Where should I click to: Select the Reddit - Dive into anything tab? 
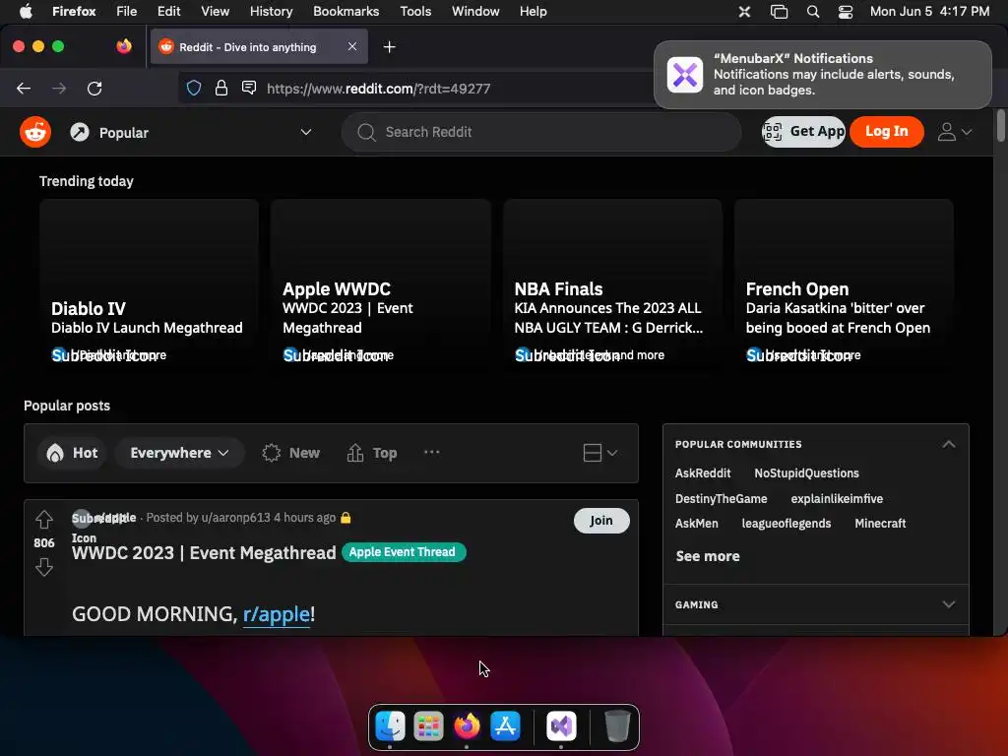[259, 46]
